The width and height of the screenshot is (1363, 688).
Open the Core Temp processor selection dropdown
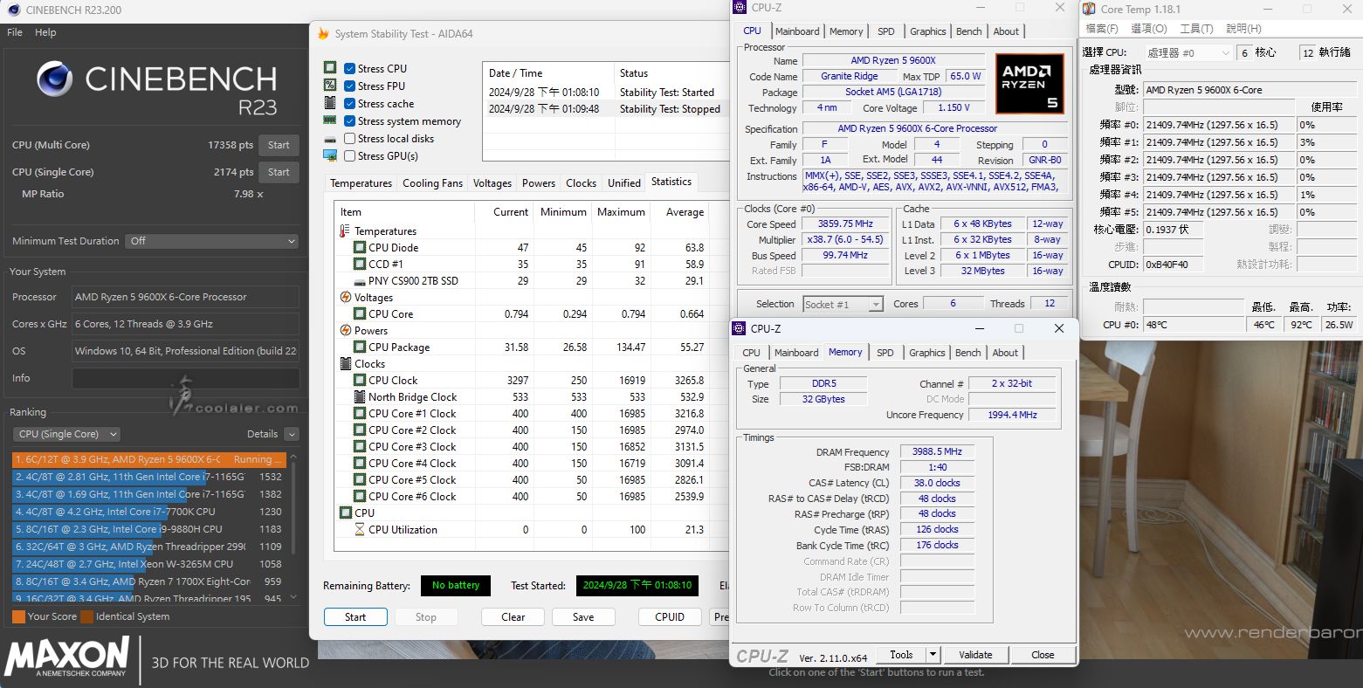[1189, 53]
